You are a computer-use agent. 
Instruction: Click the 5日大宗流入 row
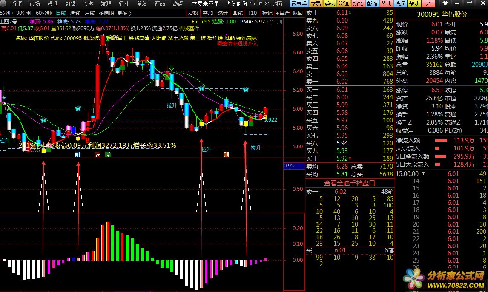(x=442, y=164)
